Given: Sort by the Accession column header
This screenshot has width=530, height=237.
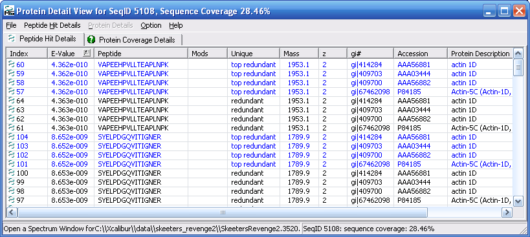Looking at the screenshot, I should (x=421, y=54).
